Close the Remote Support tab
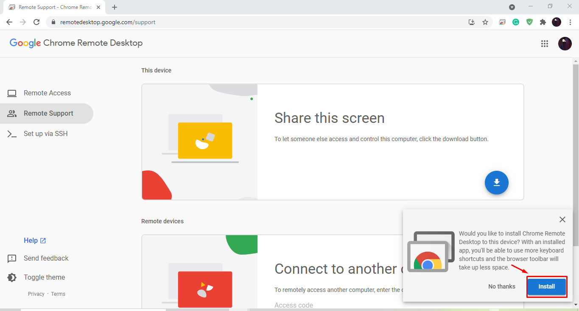579x311 pixels. pos(98,7)
